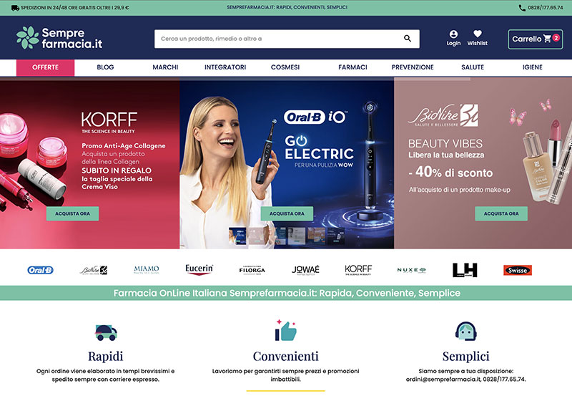Select the first carousel thumbnail with Oral-B slide

(x=237, y=236)
